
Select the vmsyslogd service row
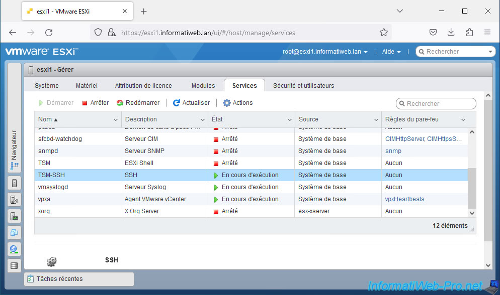click(251, 187)
